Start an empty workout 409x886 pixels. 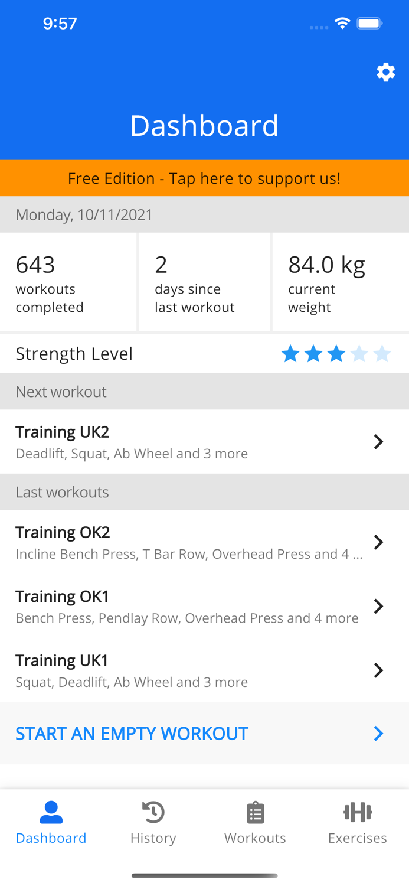tap(132, 734)
